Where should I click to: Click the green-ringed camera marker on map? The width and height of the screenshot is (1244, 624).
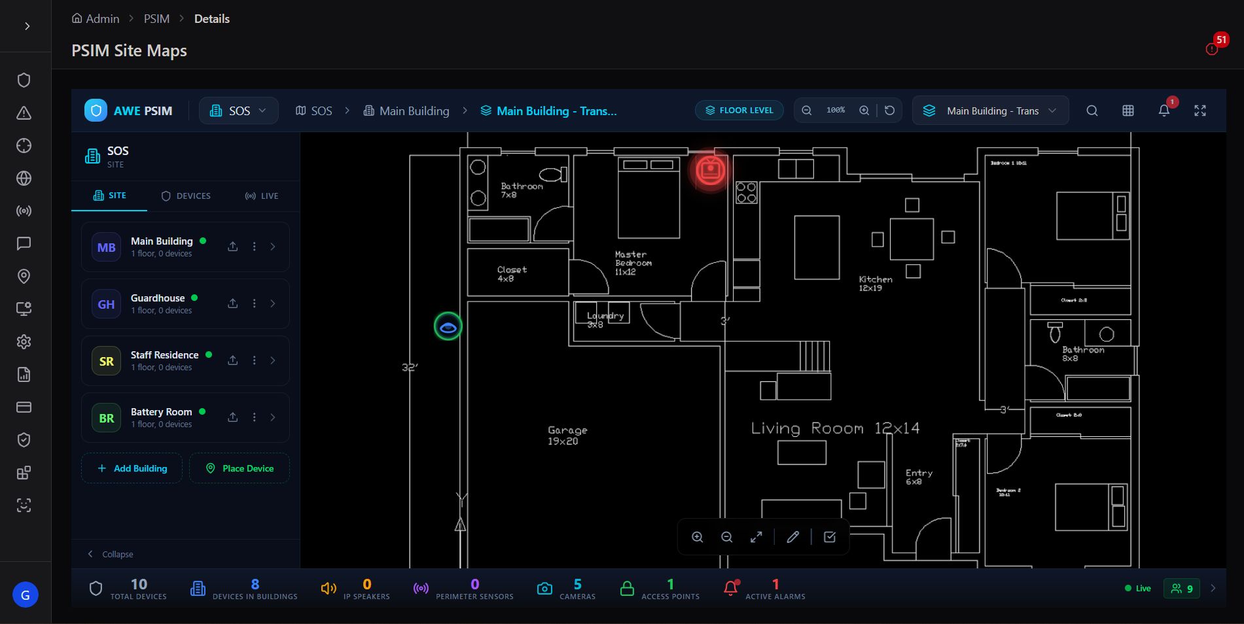(x=448, y=326)
